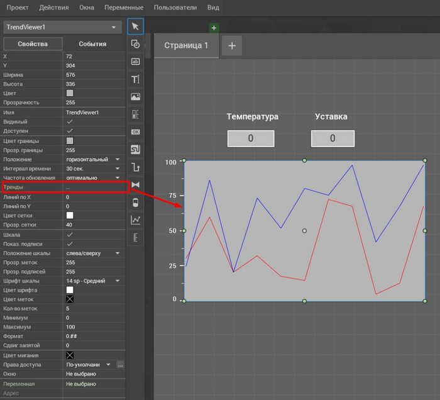Switch to the События panel

(x=92, y=44)
